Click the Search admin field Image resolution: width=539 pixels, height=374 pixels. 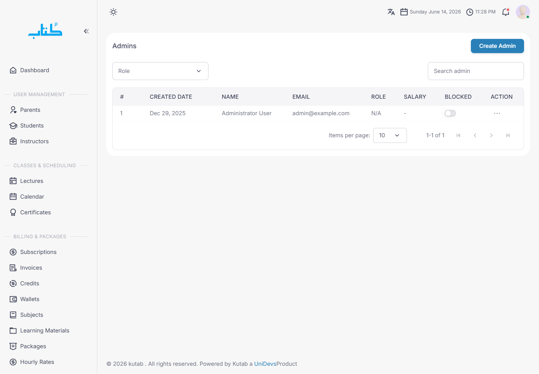pos(476,71)
